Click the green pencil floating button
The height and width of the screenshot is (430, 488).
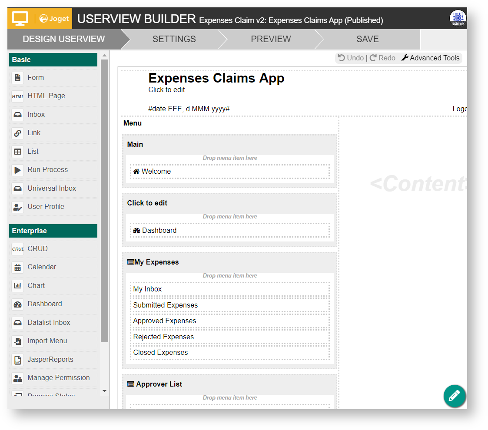(455, 396)
